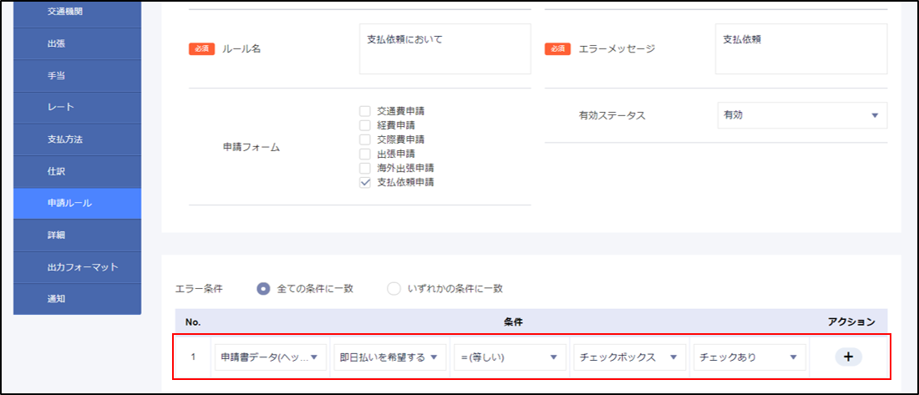This screenshot has height=395, width=919.
Task: Uncheck the 支払依頼申請 checkbox
Action: point(365,182)
